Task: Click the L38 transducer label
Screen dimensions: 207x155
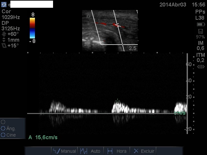Action: click(200, 18)
